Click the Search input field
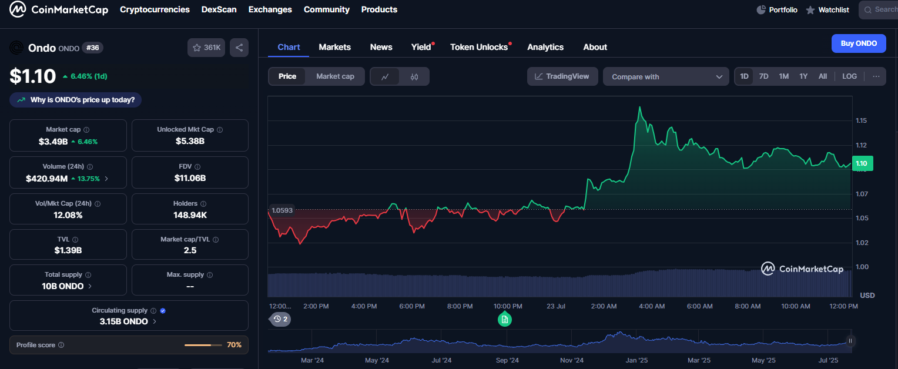 [879, 9]
